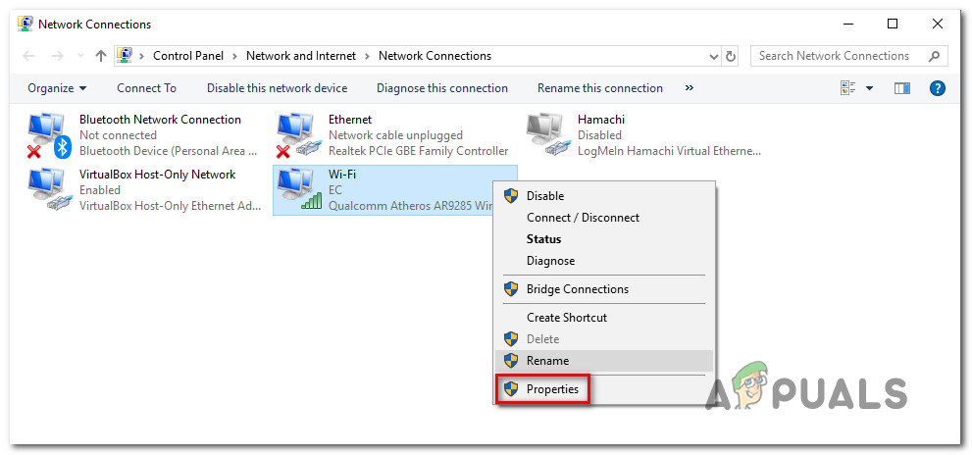The height and width of the screenshot is (455, 972).
Task: Show additional toolbar commands chevron
Action: point(690,88)
